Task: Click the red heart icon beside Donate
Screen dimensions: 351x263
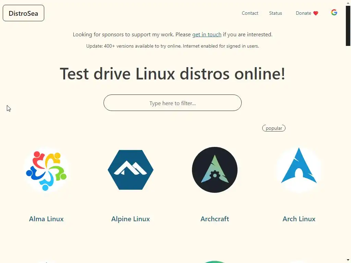Action: coord(316,13)
